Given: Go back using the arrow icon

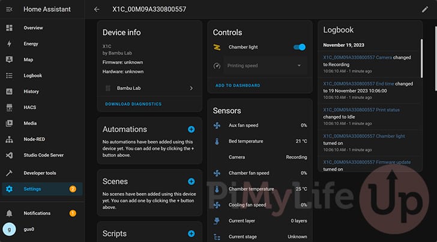Looking at the screenshot, I should click(x=97, y=10).
